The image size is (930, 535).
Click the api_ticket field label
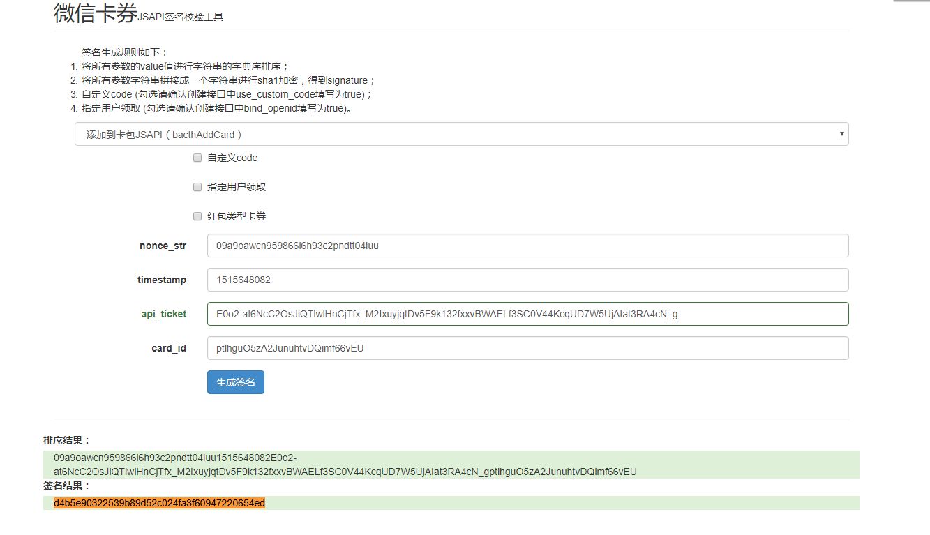164,314
